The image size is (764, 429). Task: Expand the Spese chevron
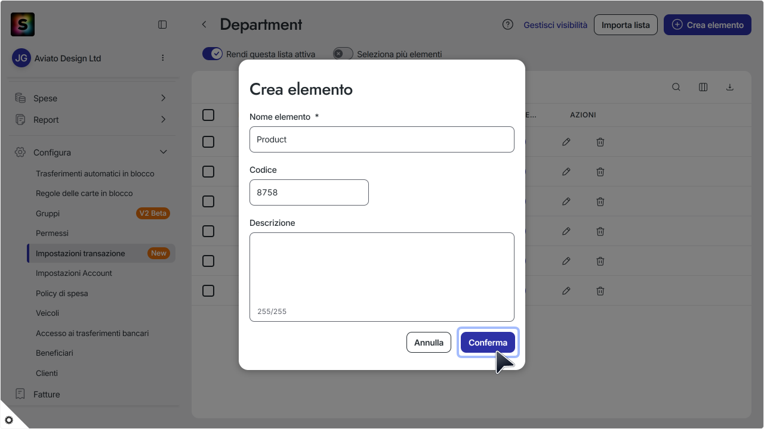click(x=164, y=98)
